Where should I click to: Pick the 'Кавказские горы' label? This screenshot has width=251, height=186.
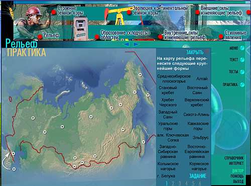coord(198,126)
